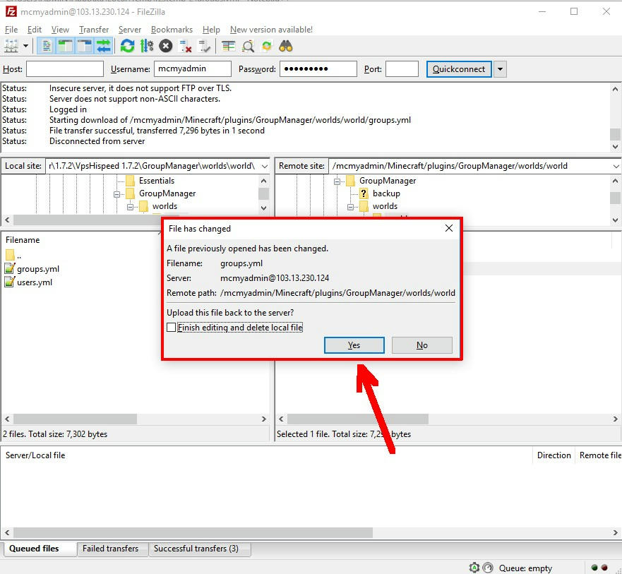Toggle local directory tree display icon
This screenshot has height=574, width=622.
pos(66,46)
